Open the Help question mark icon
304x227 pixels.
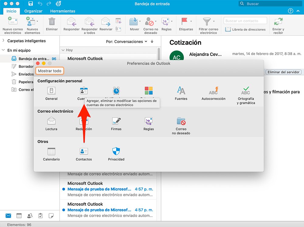290,11
